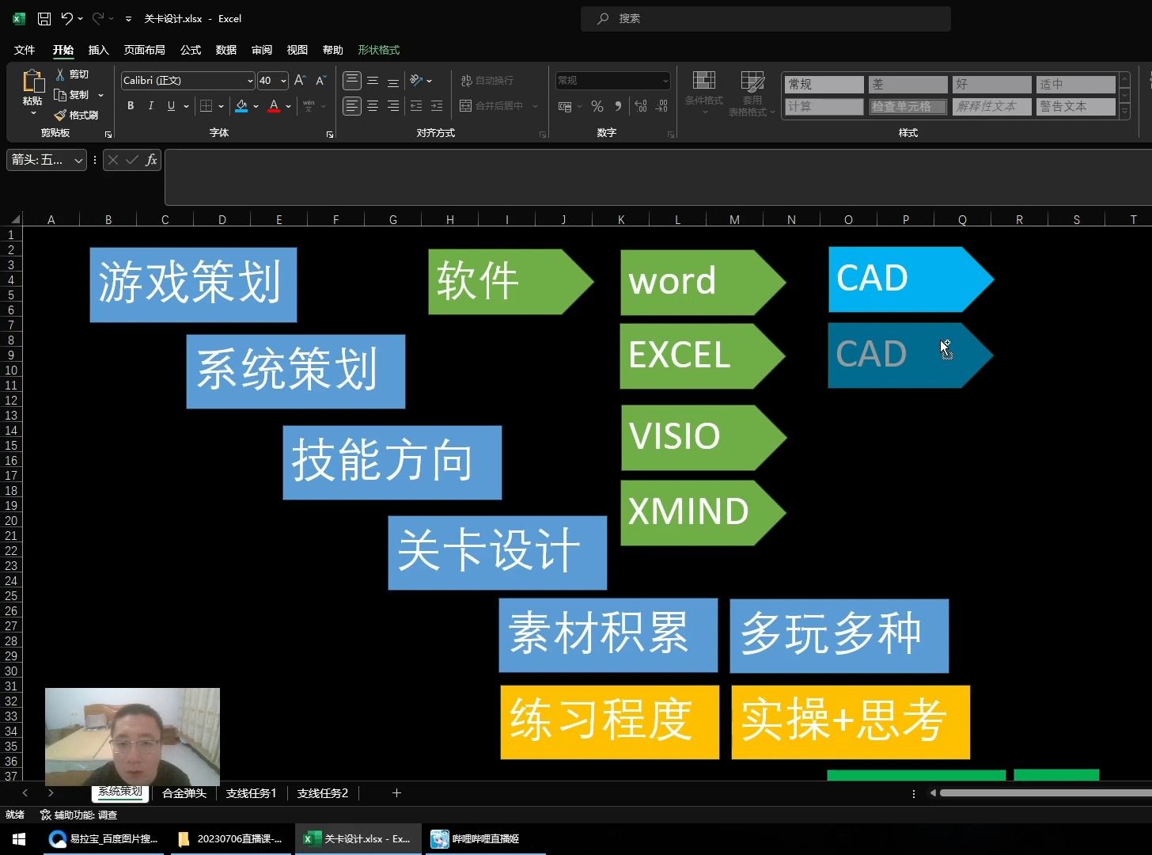The width and height of the screenshot is (1152, 855).
Task: Click the Copy icon
Action: click(60, 95)
